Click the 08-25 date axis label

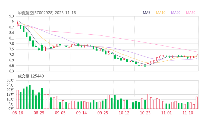coord(39,113)
